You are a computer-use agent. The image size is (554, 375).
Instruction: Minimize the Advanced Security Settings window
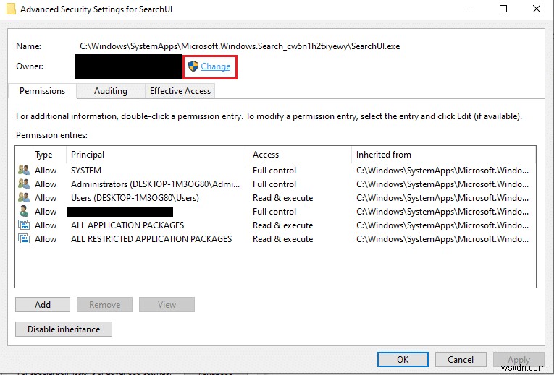point(470,9)
